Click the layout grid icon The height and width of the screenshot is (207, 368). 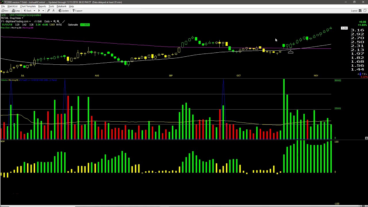(360, 11)
